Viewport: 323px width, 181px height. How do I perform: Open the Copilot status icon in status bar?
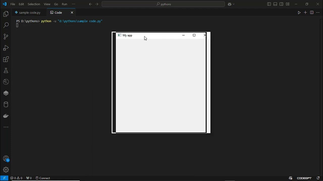coord(291,178)
